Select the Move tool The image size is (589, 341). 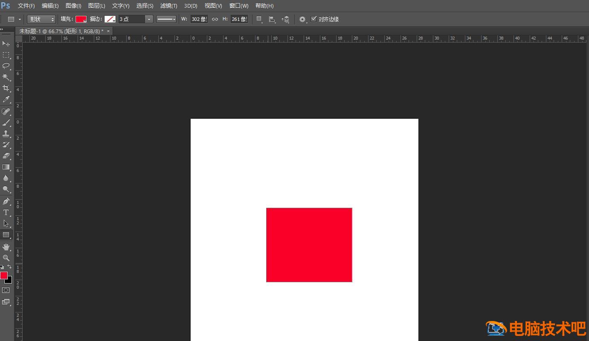point(6,44)
